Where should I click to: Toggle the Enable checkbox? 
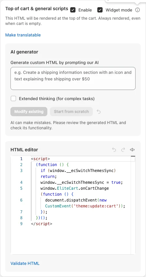tap(73, 10)
